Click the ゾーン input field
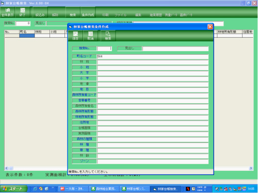 (153, 162)
